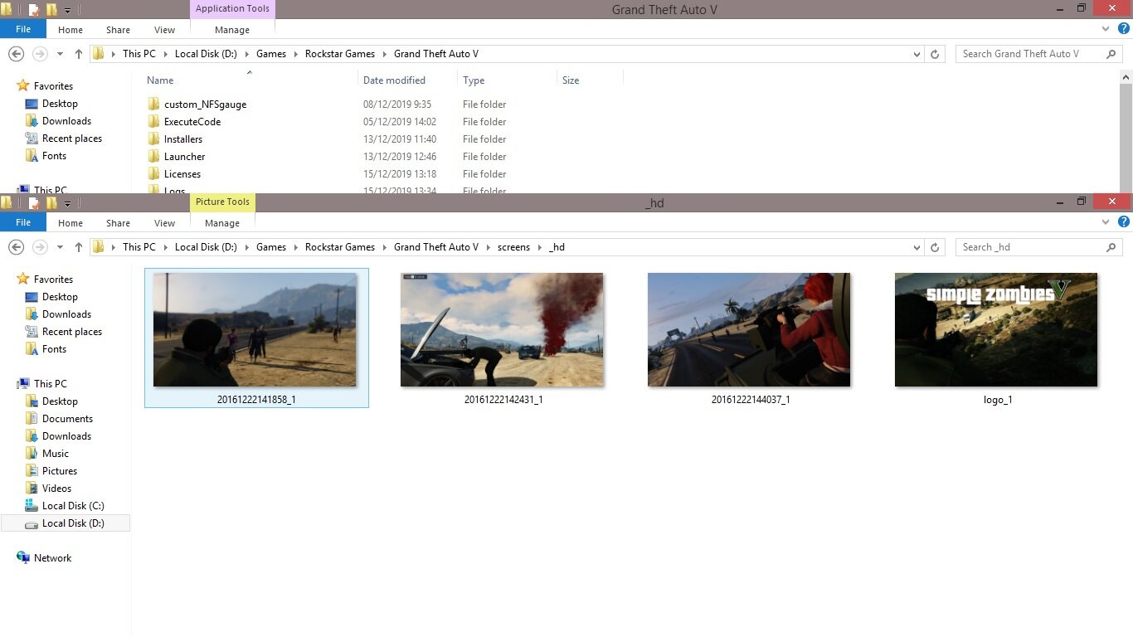Select Videos icon in _hd sidebar
1133x637 pixels.
pyautogui.click(x=32, y=489)
